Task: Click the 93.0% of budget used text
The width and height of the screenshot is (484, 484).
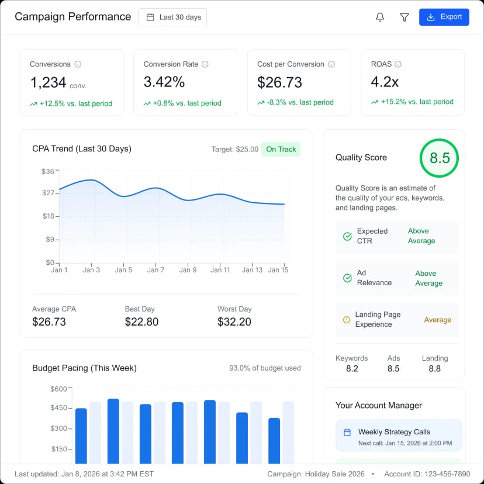Action: coord(265,368)
